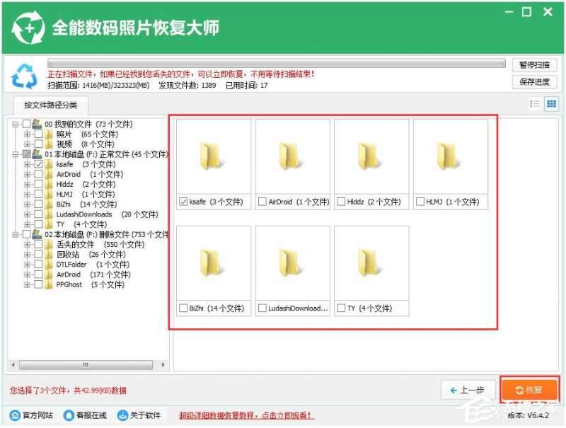Click the 恢复 recover button
This screenshot has width=566, height=428.
click(x=529, y=388)
